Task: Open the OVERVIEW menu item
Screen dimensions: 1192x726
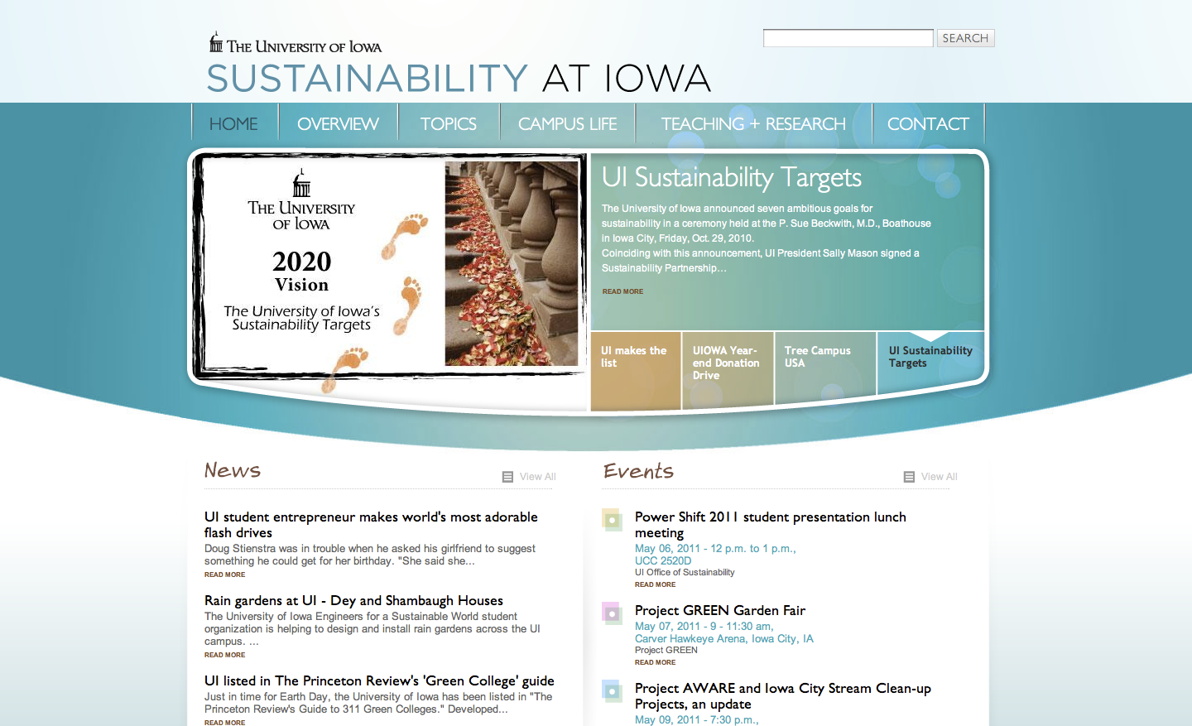Action: [x=338, y=124]
